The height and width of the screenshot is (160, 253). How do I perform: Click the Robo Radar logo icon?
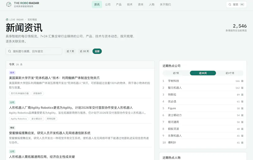9,4
